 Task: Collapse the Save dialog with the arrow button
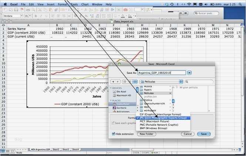(189, 73)
